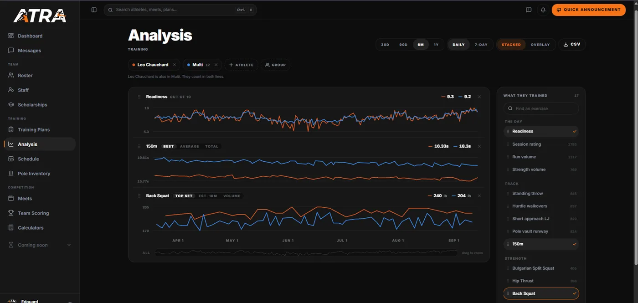The width and height of the screenshot is (638, 303).
Task: Add Hip Thrust to the charts
Action: point(541,281)
